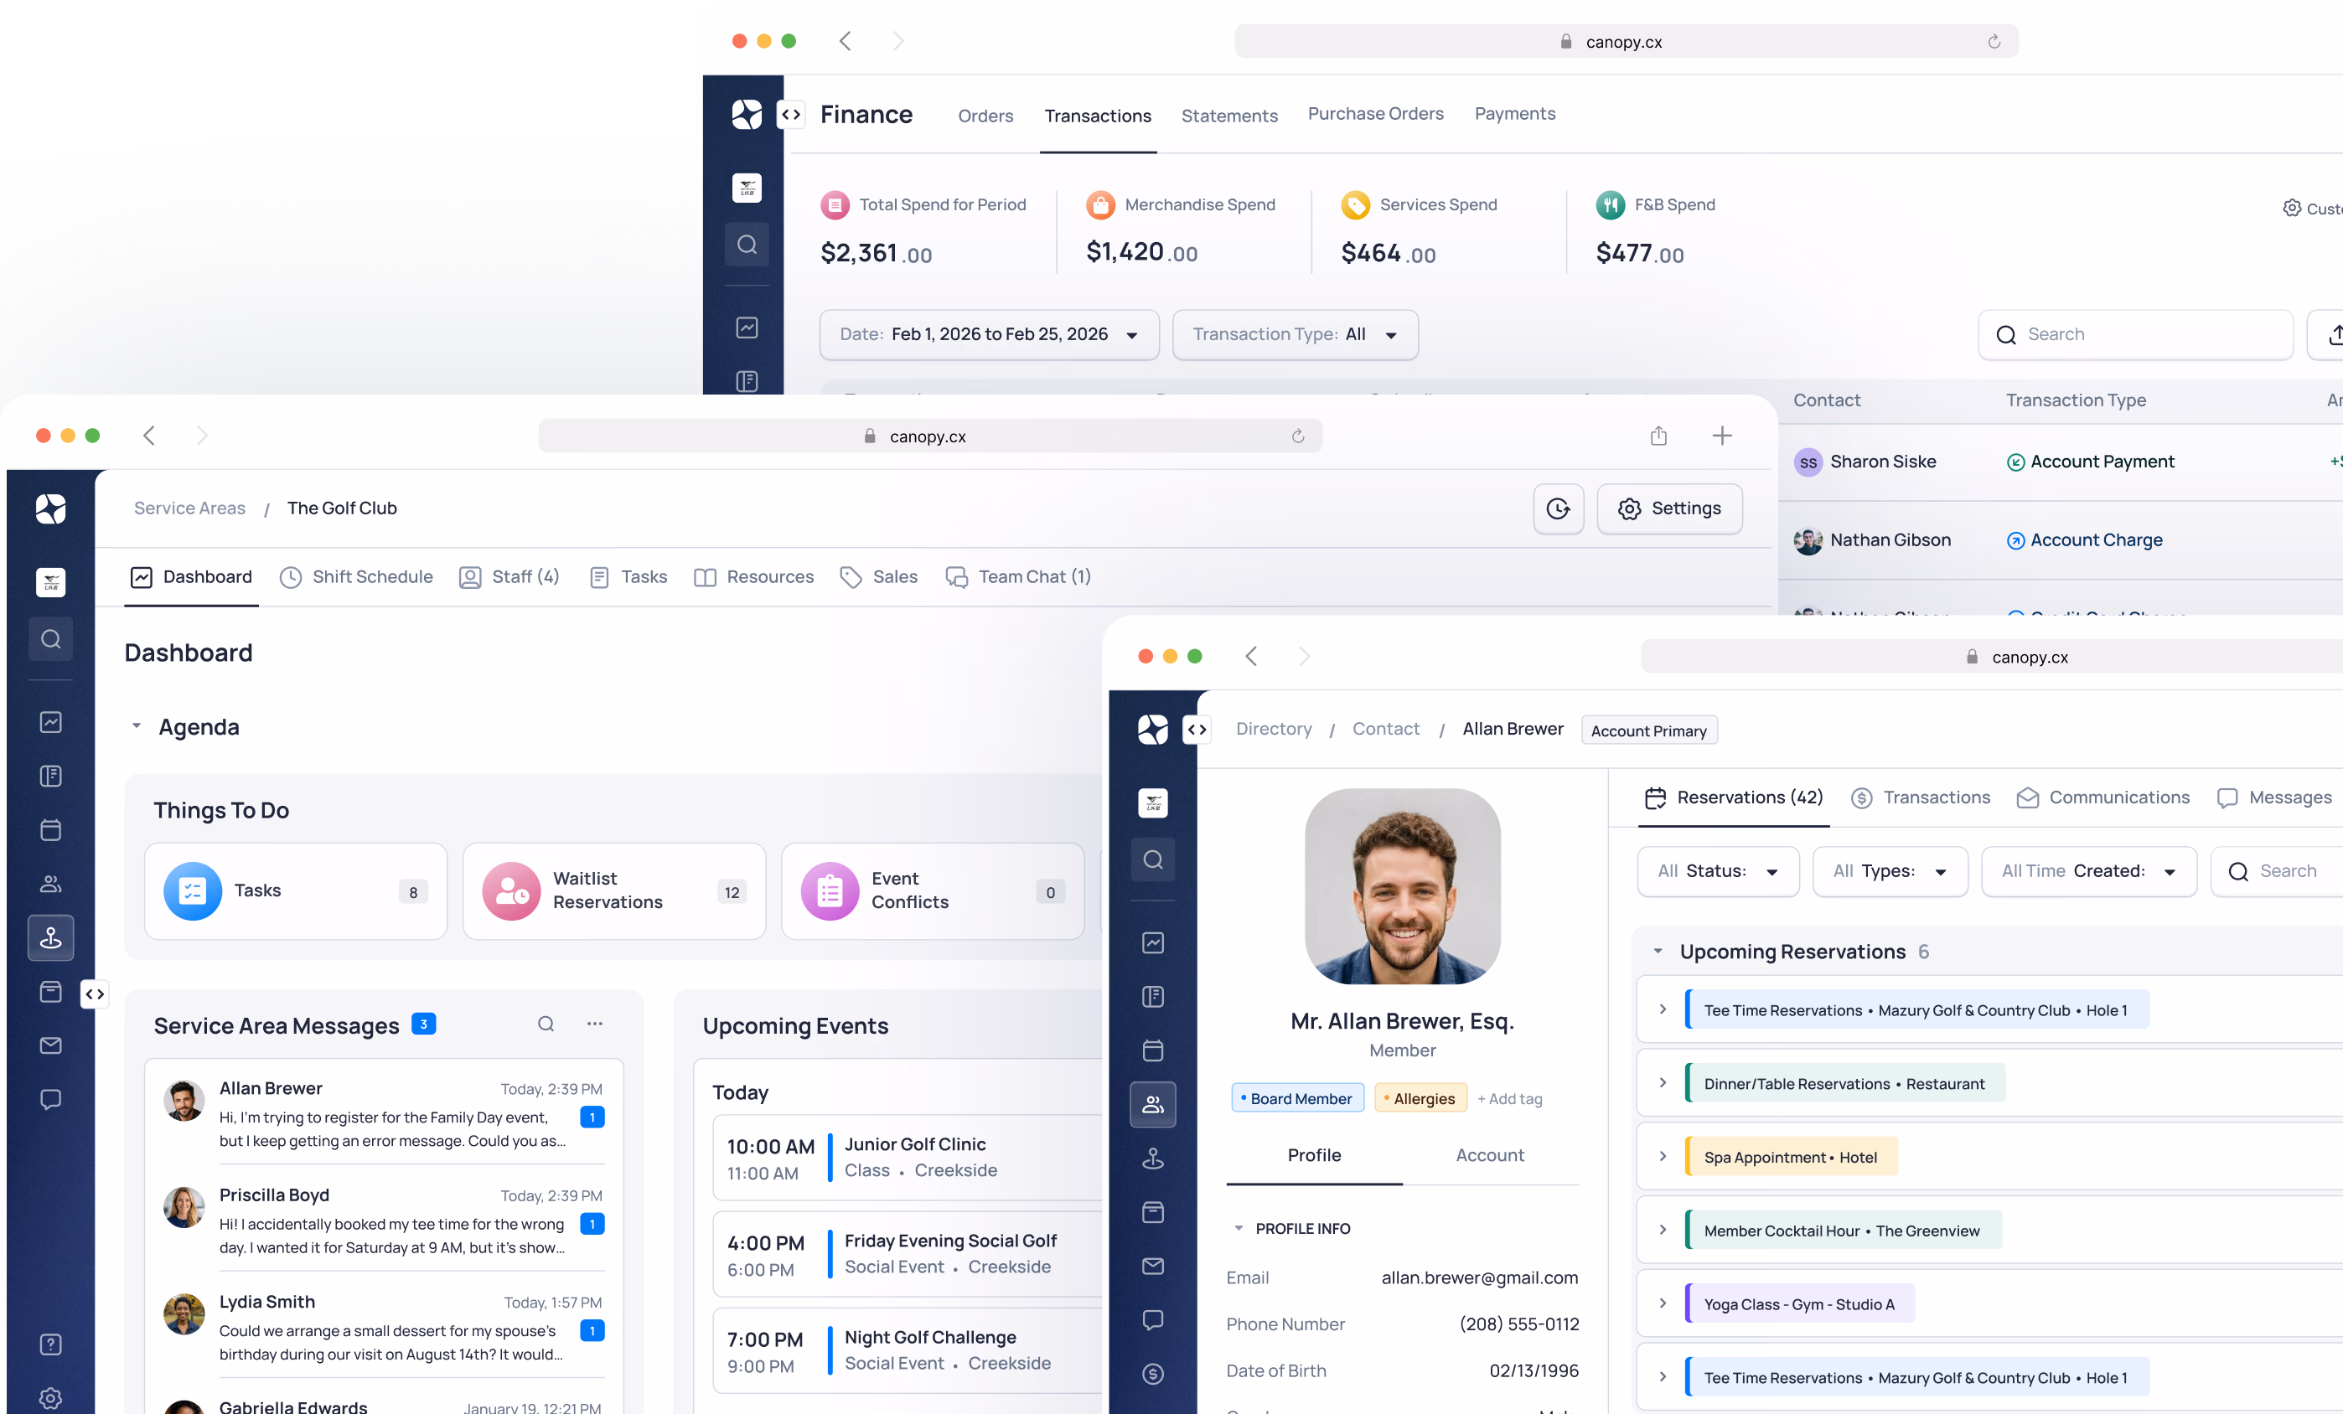The height and width of the screenshot is (1414, 2343).
Task: Click Allan Brewer profile photo
Action: (x=1402, y=885)
